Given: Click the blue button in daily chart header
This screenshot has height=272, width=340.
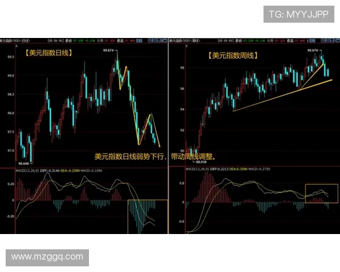Looking at the screenshot, I should click(139, 41).
